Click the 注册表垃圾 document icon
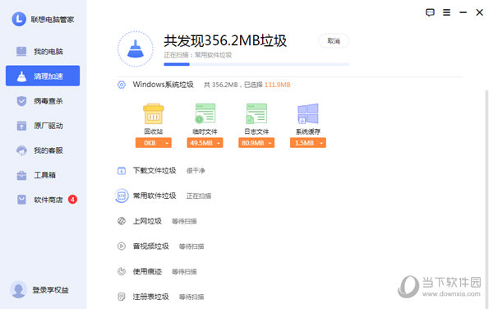 (x=122, y=297)
